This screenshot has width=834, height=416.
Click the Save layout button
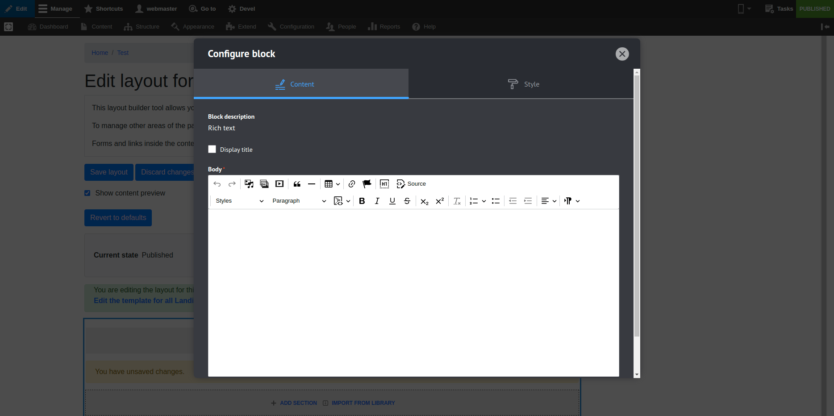pos(109,172)
